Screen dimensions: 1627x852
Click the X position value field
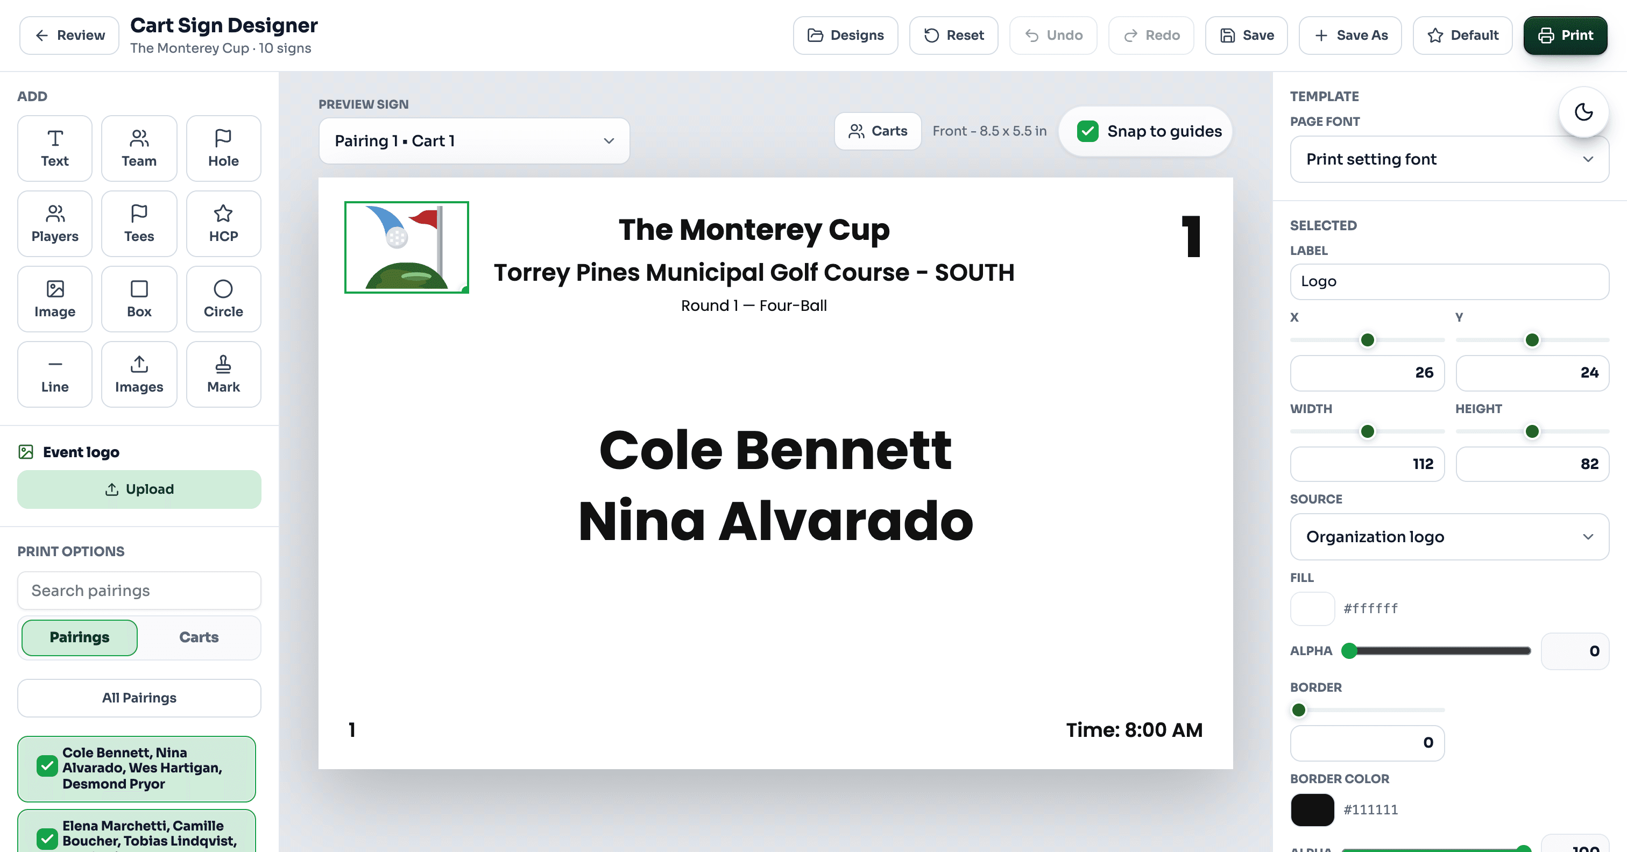[1367, 373]
